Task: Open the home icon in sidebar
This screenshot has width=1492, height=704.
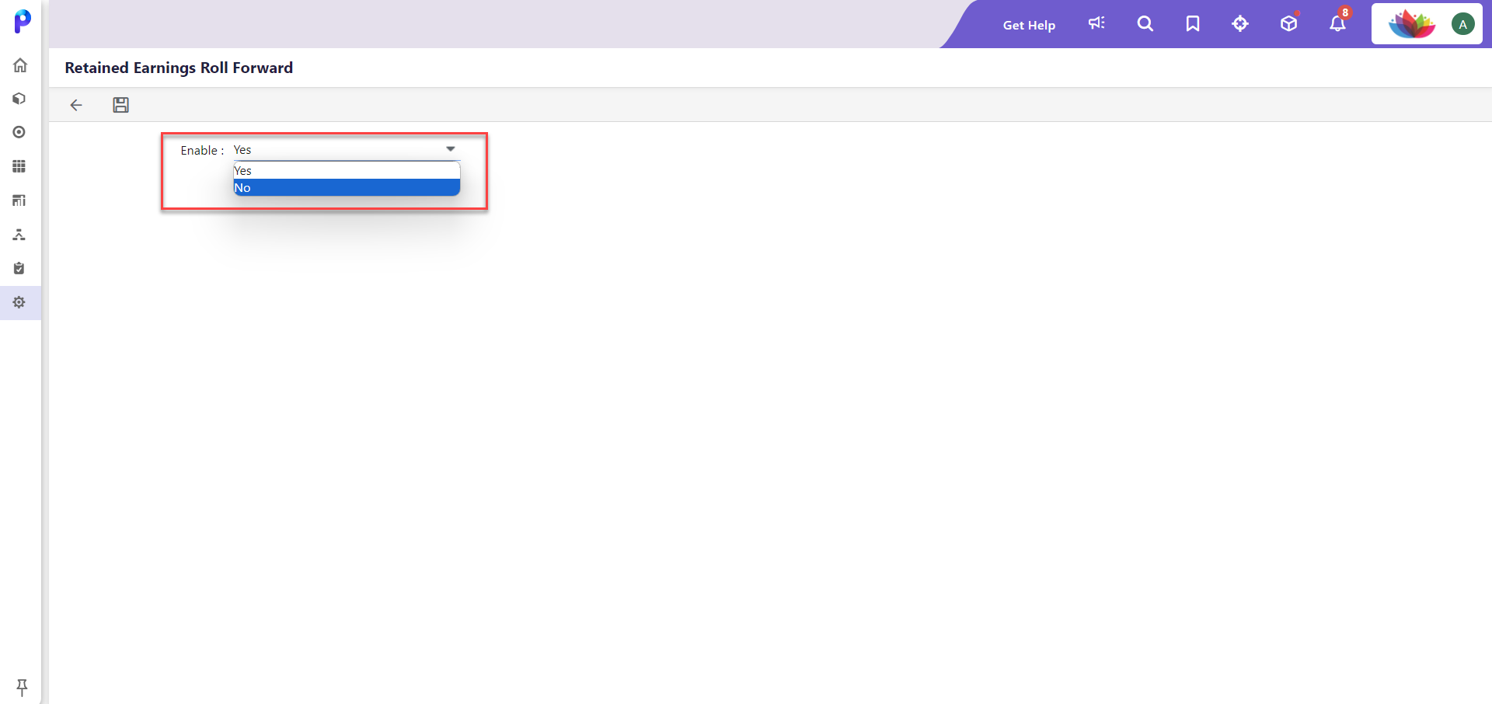Action: click(20, 65)
